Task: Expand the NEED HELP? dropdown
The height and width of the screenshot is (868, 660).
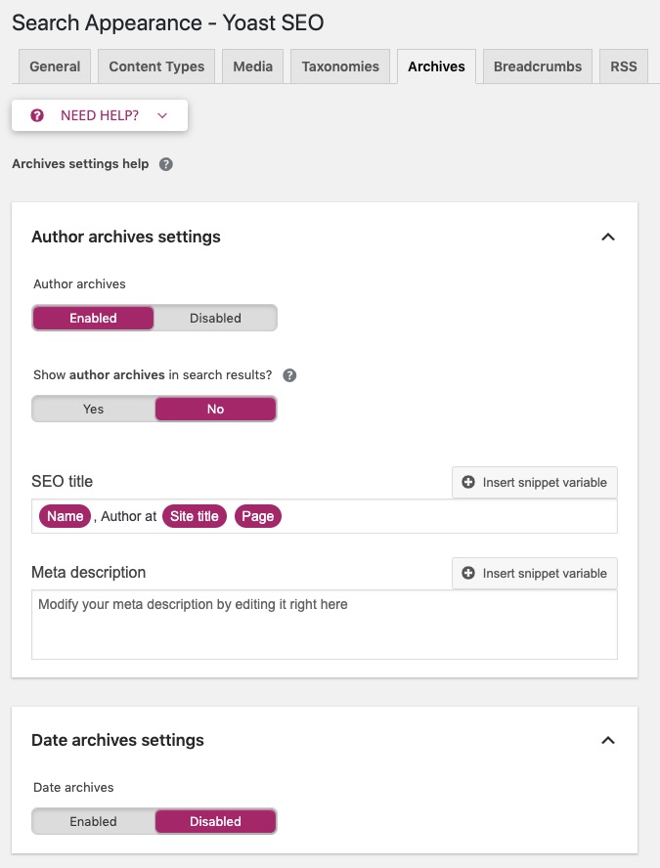Action: point(100,115)
